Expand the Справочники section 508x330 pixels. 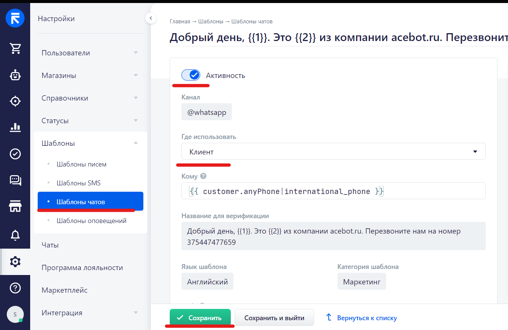point(90,98)
